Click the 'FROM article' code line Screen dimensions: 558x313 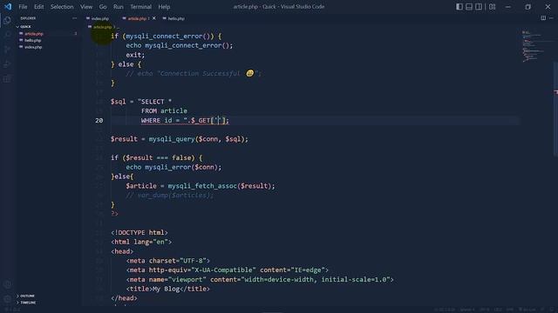coord(164,111)
